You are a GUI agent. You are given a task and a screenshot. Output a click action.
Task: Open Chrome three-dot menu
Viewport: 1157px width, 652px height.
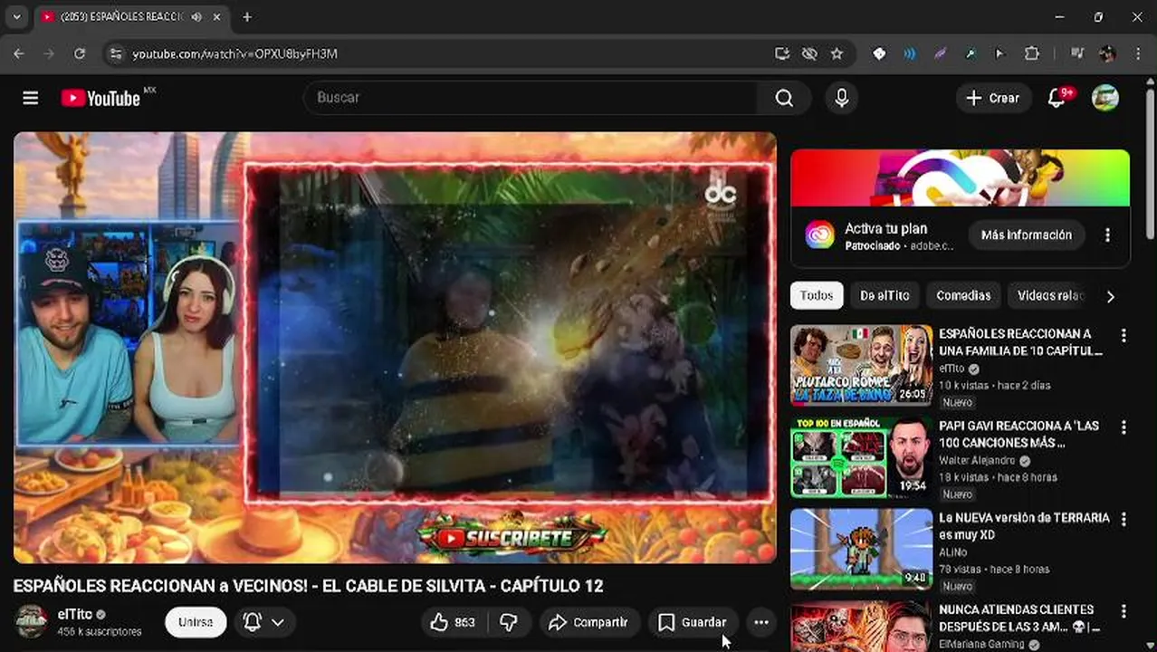[x=1138, y=53]
